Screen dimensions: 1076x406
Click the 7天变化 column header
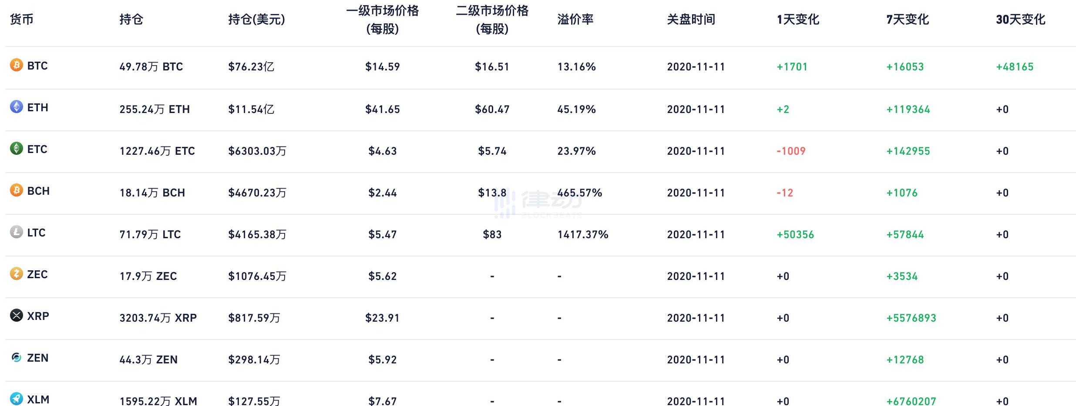907,20
